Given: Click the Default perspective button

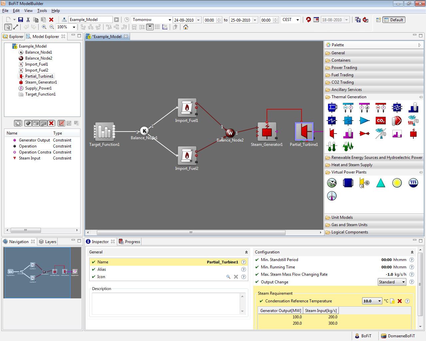Looking at the screenshot, I should tap(394, 20).
